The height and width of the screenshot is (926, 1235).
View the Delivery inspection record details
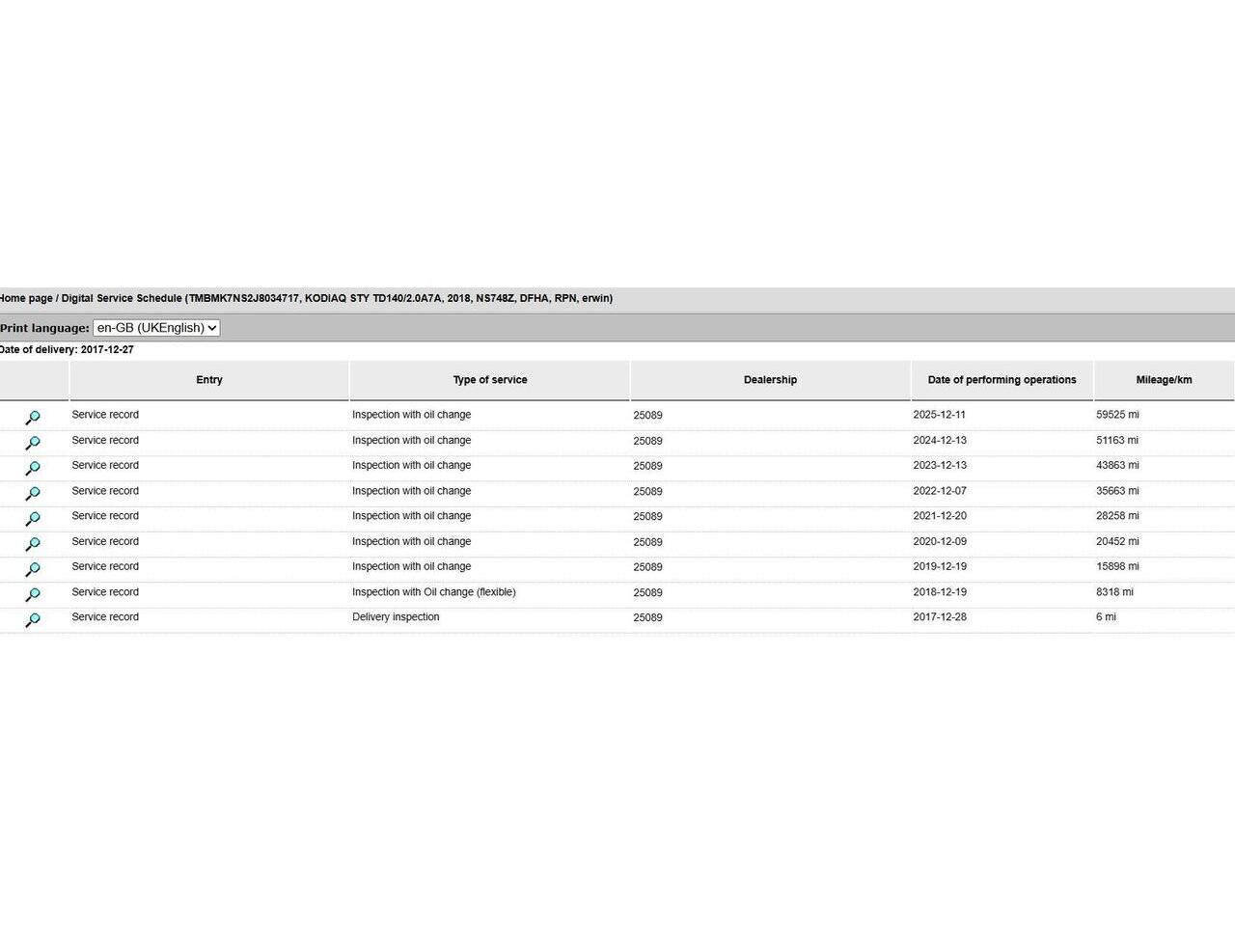tap(33, 619)
